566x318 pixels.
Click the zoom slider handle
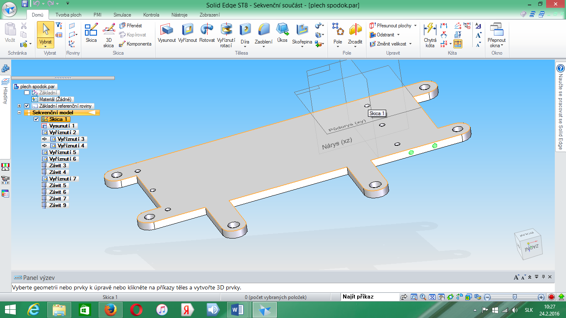click(514, 297)
